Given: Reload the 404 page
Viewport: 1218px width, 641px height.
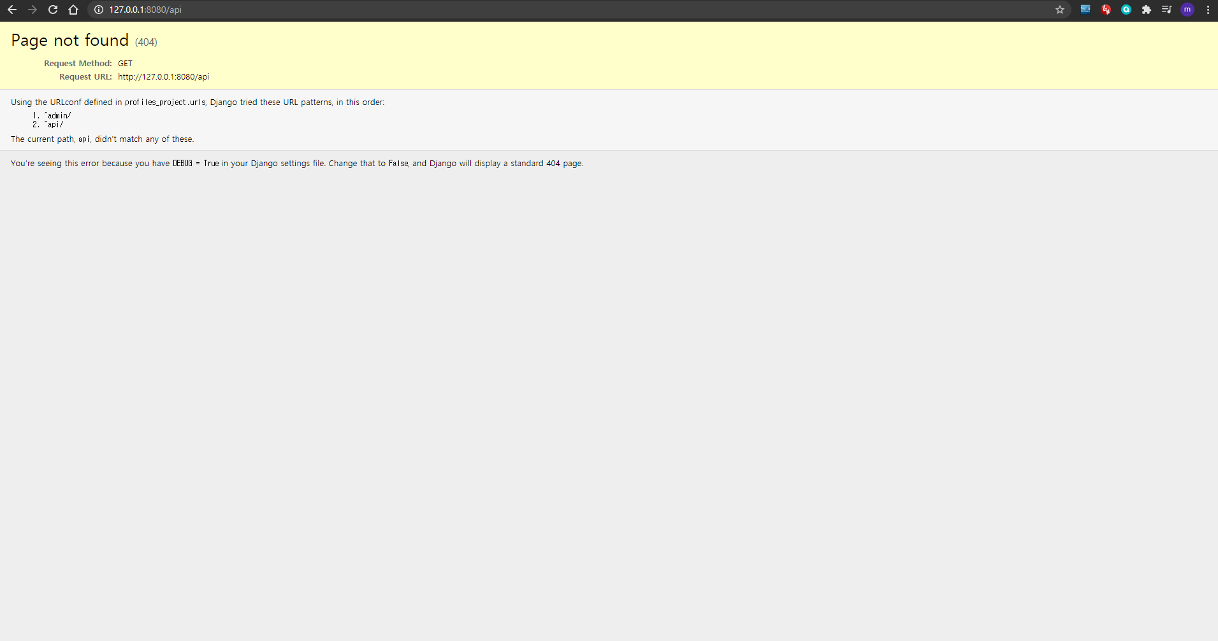Looking at the screenshot, I should point(53,10).
